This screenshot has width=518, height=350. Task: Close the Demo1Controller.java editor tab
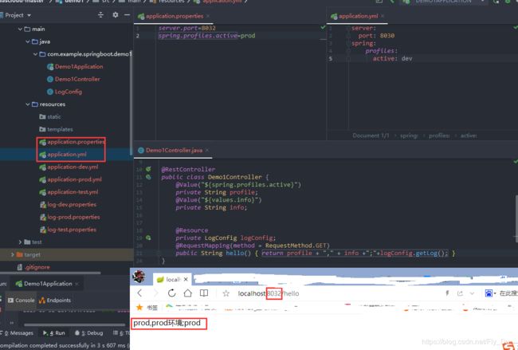[207, 150]
